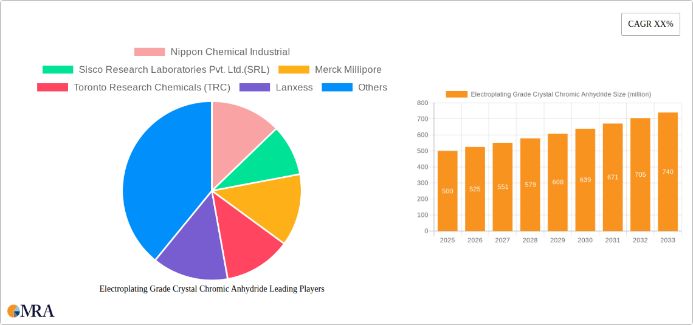Viewport: 693px width, 325px height.
Task: Click the 2028 bar showing 579
Action: (530, 185)
